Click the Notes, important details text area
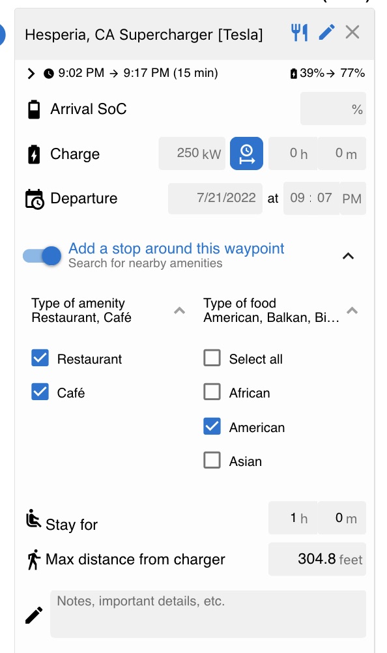This screenshot has width=387, height=653. tap(208, 614)
